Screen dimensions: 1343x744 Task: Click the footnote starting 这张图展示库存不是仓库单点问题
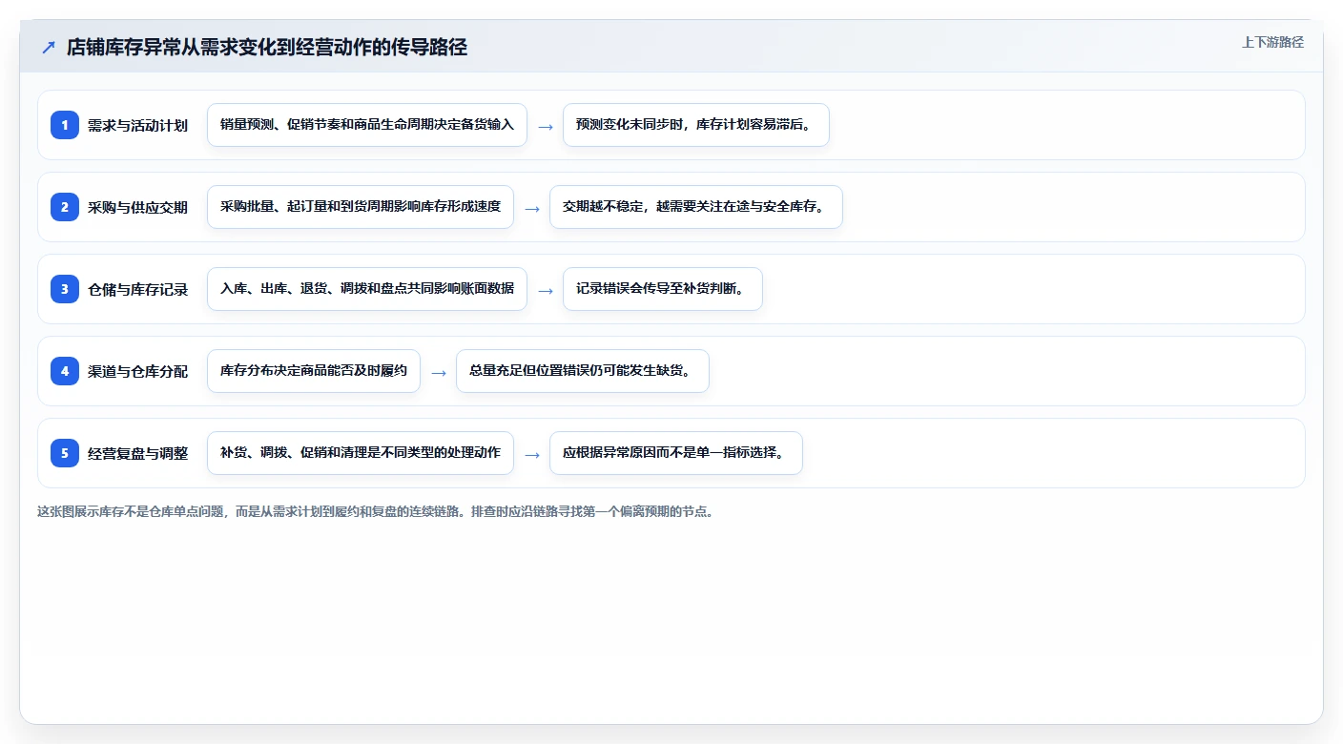coord(376,511)
